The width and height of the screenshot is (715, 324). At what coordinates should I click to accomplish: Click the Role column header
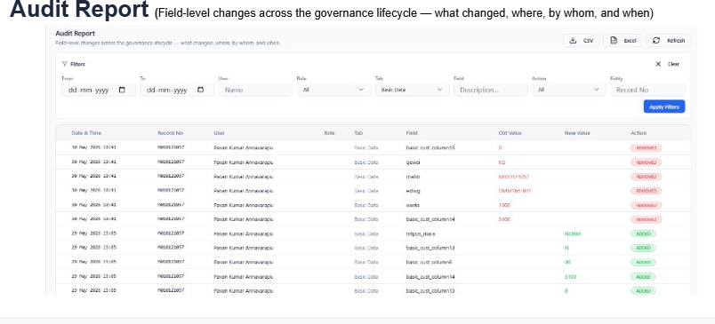329,133
